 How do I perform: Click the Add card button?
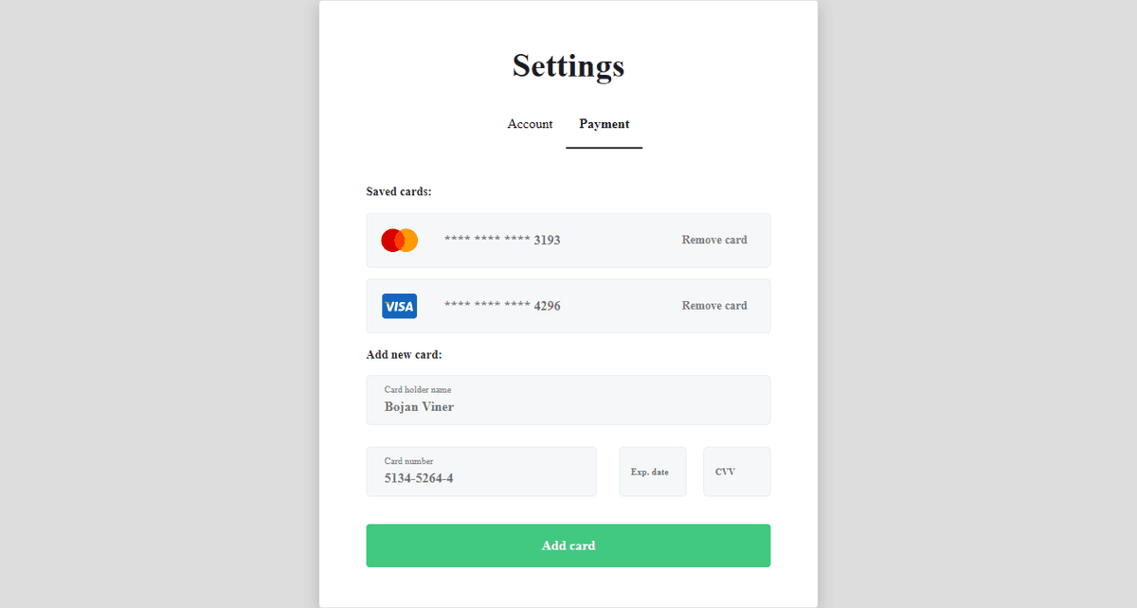(x=568, y=545)
